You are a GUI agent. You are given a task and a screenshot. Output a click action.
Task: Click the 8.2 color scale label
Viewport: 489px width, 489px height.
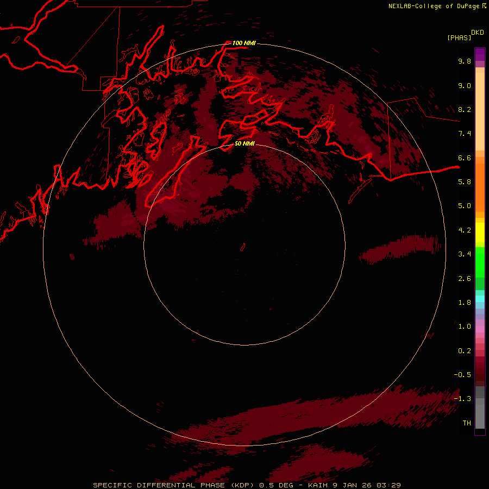pyautogui.click(x=465, y=110)
